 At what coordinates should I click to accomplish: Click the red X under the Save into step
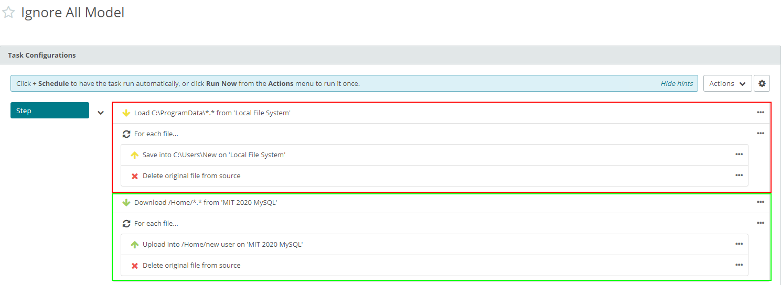134,176
